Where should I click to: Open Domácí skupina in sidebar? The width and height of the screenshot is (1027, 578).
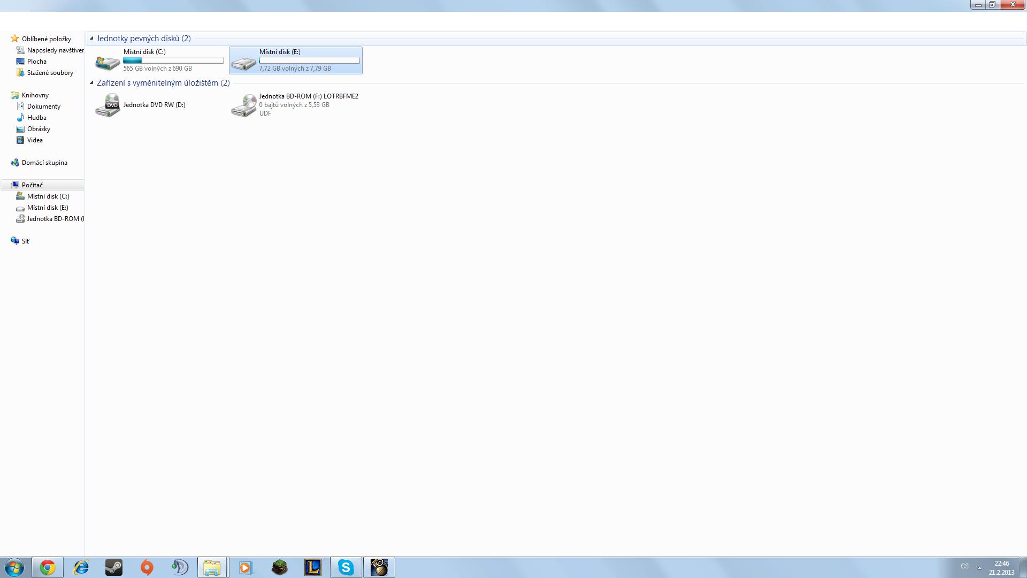tap(44, 163)
